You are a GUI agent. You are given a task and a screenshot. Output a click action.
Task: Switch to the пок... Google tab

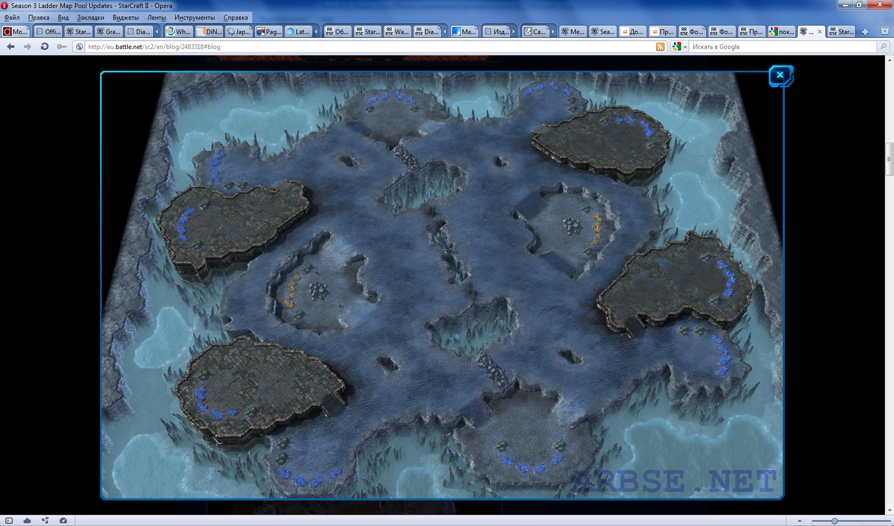pos(781,32)
